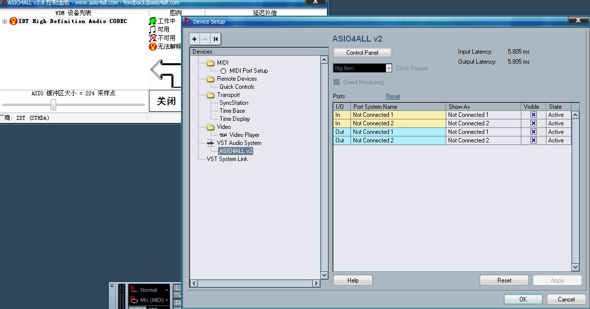Click the 无法解释 legend icon
The image size is (590, 309).
click(152, 47)
